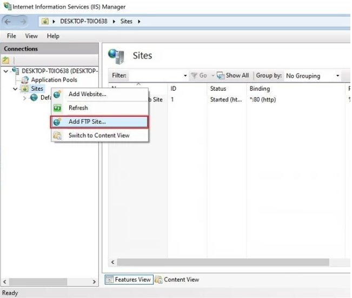
Task: Click the Default Web Site globe icon in tree
Action: pyautogui.click(x=34, y=98)
